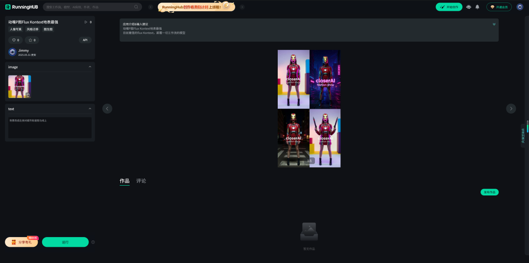Go to previous banner with left arrow
Image resolution: width=529 pixels, height=263 pixels.
coord(151,7)
